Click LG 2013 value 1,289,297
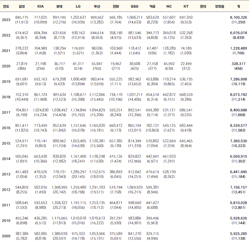Viewport: 250px width, 243px height. [x=78, y=172]
